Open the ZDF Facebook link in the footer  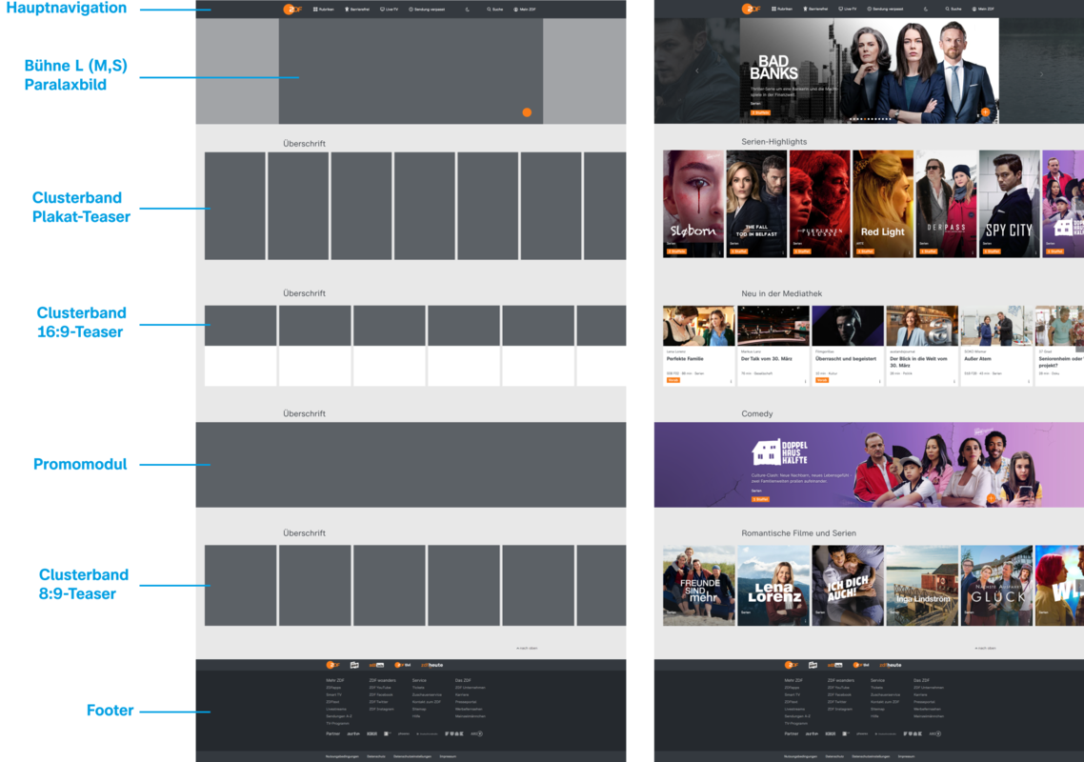click(839, 694)
